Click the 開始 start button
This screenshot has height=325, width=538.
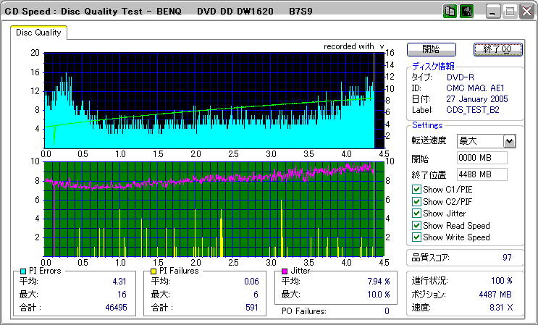[432, 49]
